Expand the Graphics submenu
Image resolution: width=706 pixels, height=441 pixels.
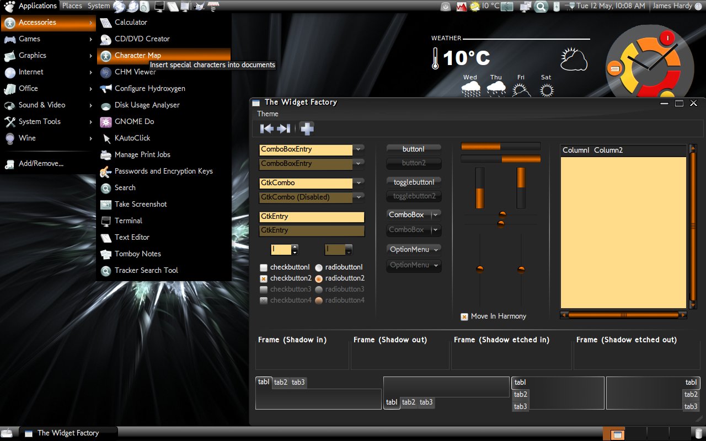pos(48,55)
